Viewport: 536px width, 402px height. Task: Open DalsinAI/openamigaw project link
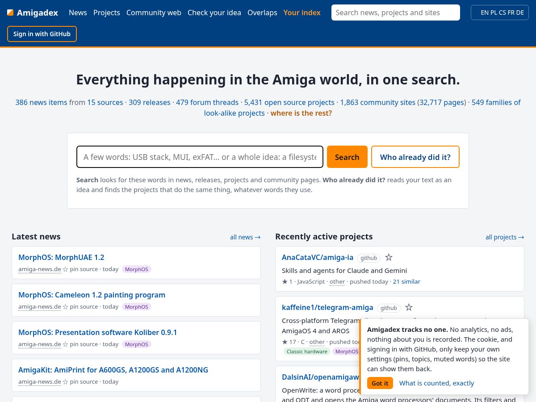coord(320,377)
